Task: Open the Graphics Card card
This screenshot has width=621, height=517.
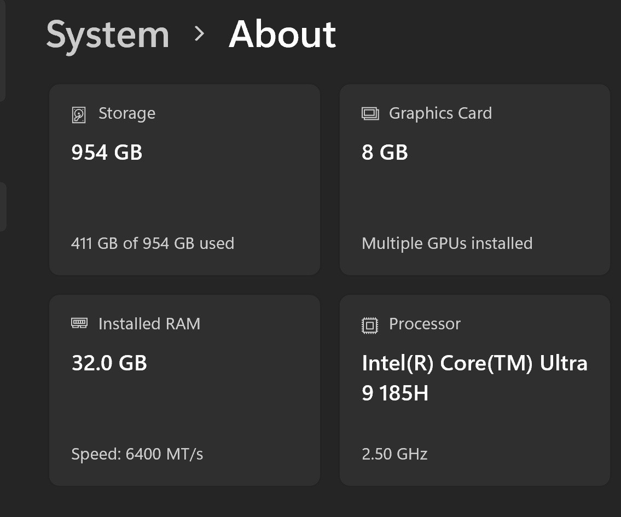Action: (x=474, y=180)
